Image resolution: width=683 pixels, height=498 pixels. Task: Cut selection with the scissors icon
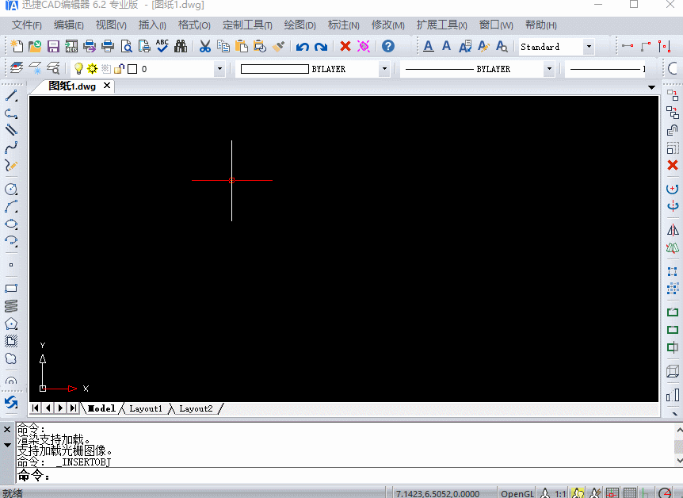click(x=204, y=46)
